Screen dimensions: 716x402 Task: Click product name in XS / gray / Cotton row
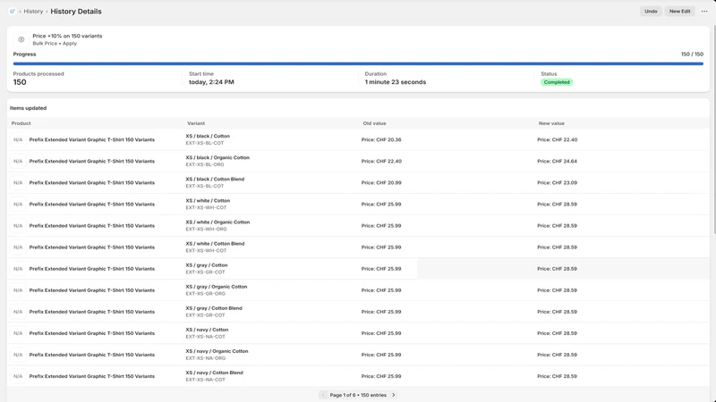coord(92,269)
